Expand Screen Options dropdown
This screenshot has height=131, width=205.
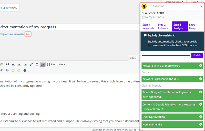point(174,2)
